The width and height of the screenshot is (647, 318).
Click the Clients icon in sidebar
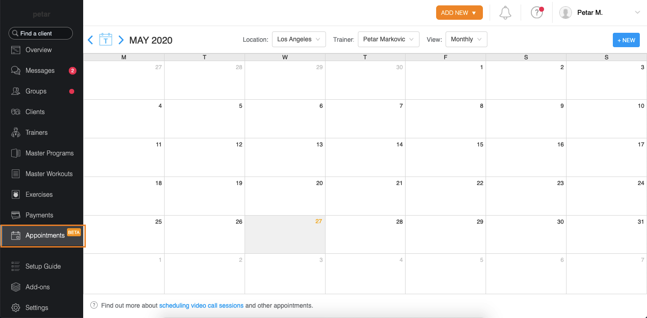click(16, 112)
